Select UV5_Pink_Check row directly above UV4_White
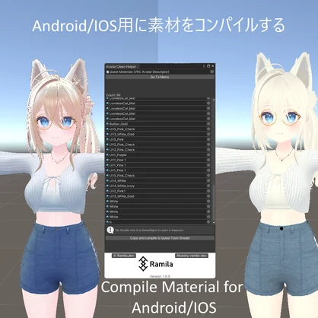Screen dimensions: 318x318 pyautogui.click(x=157, y=176)
